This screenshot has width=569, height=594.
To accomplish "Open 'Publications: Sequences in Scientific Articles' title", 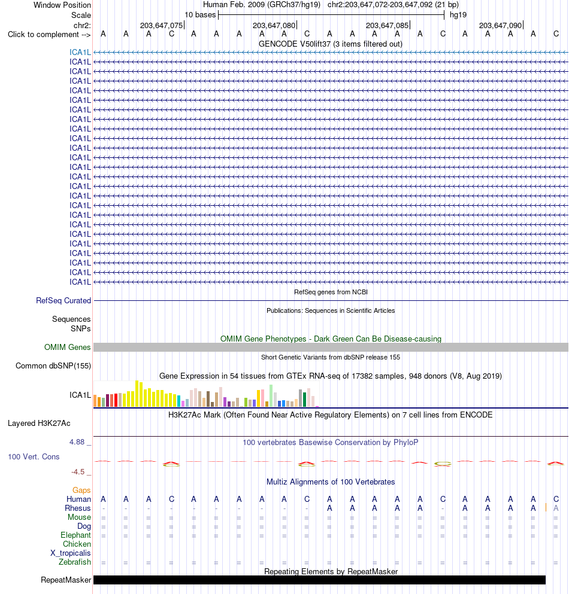I will pyautogui.click(x=331, y=310).
